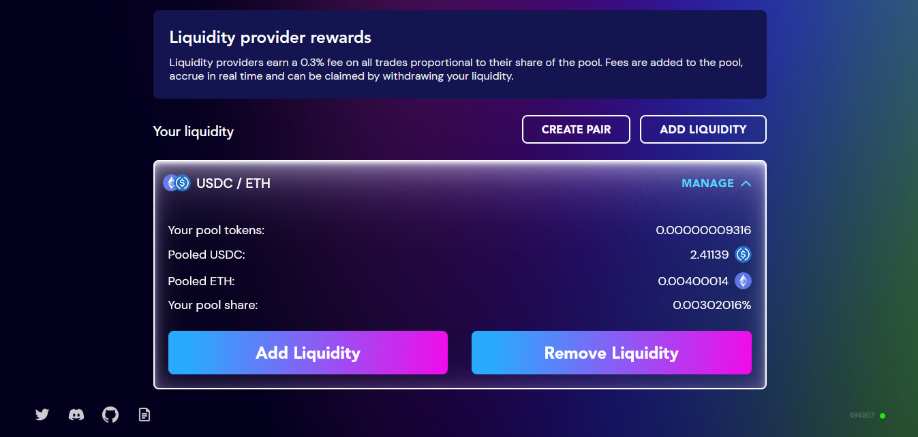Visit the GitHub repository icon
Screen dimensions: 918x437
[x=110, y=414]
